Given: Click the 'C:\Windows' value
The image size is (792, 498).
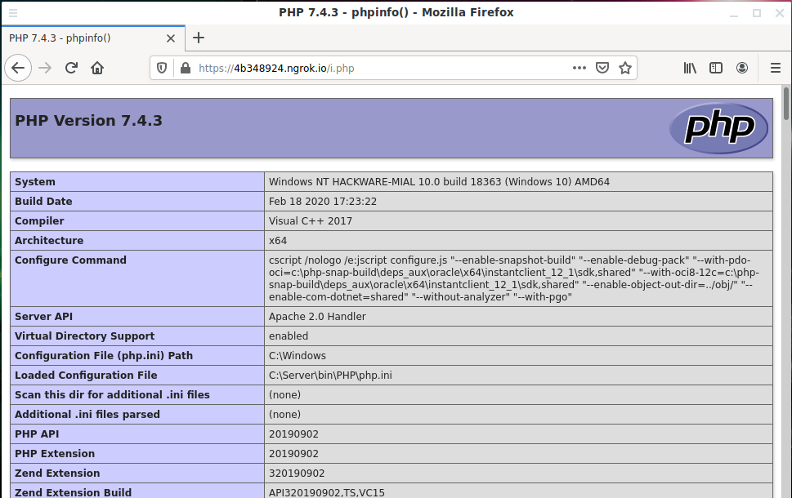Looking at the screenshot, I should click(298, 356).
